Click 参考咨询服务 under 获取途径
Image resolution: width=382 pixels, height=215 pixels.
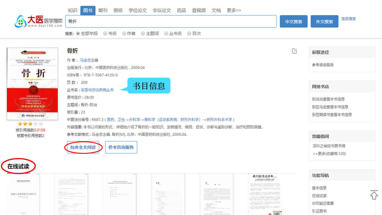coord(323,65)
